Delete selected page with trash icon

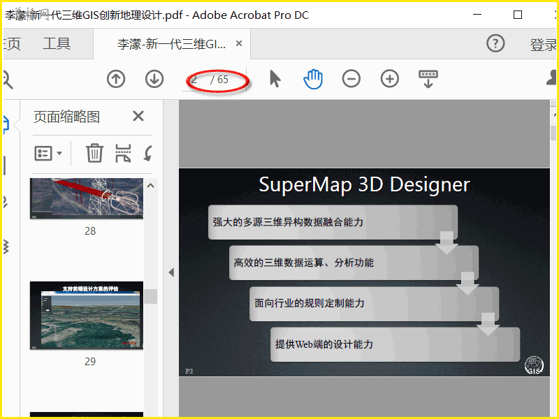94,153
